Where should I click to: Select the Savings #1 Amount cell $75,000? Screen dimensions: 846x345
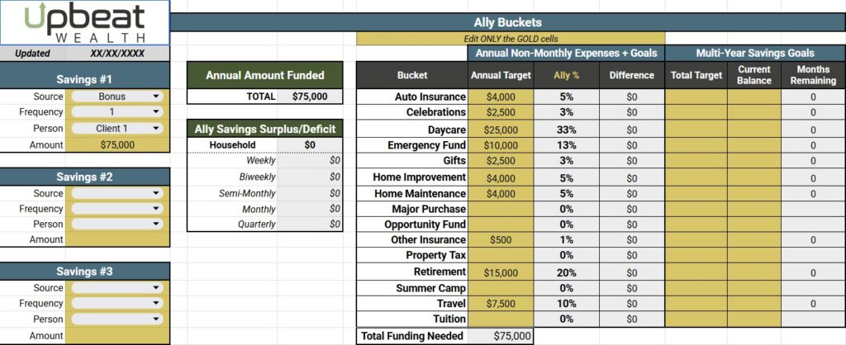pos(117,145)
